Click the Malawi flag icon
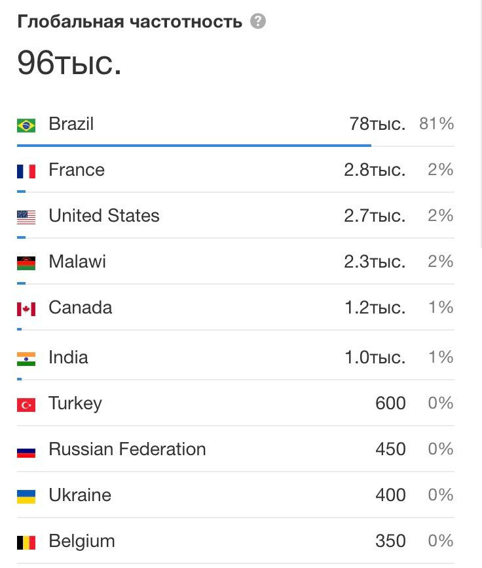Viewport: 482px width, 568px height. tap(26, 263)
